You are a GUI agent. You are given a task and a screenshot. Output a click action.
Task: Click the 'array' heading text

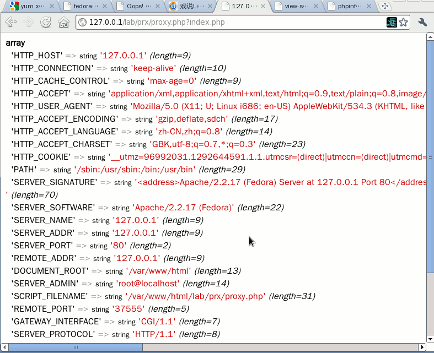coord(15,43)
